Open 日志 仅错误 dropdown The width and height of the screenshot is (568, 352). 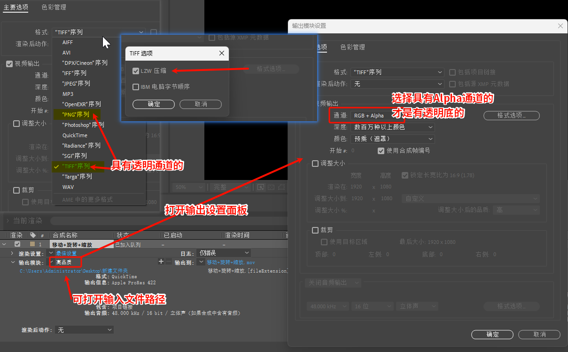click(224, 253)
